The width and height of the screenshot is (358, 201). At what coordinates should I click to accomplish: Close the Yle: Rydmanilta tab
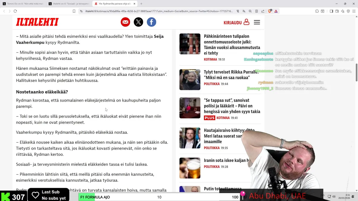click(x=135, y=4)
